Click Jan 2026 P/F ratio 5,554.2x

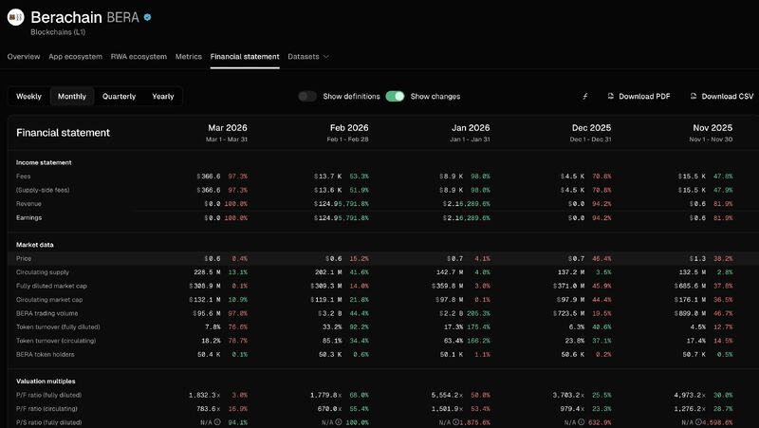(x=447, y=395)
